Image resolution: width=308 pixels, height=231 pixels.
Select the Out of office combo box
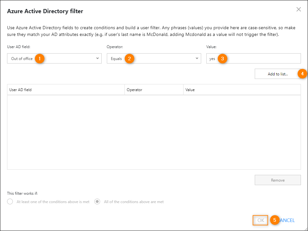(x=55, y=58)
